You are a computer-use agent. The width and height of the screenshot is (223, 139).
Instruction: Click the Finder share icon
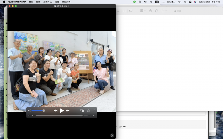click(150, 11)
